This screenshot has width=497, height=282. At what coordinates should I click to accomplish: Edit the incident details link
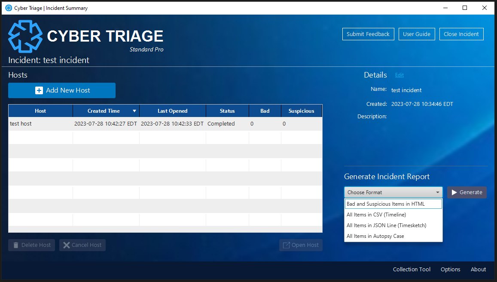pyautogui.click(x=399, y=75)
